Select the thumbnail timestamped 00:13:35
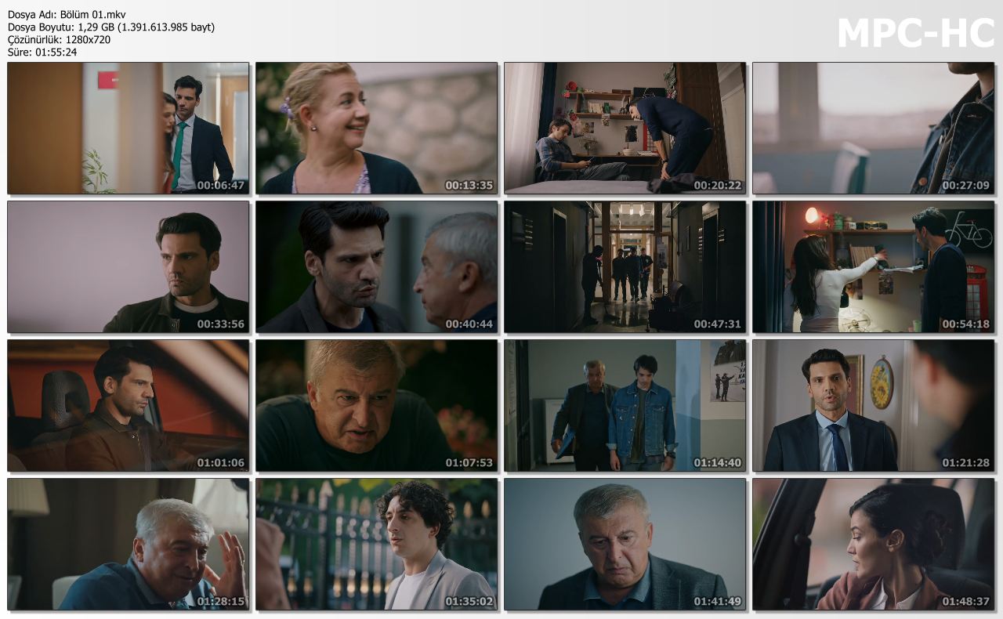 [x=376, y=128]
